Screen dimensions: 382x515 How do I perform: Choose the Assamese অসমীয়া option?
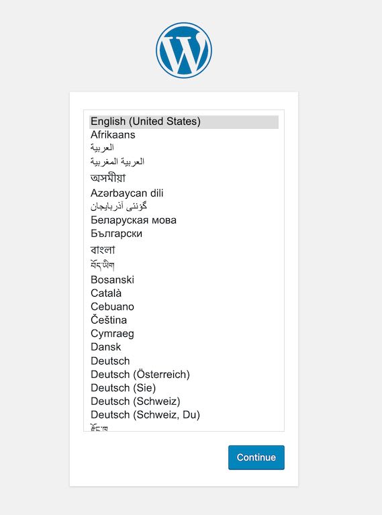(x=183, y=178)
